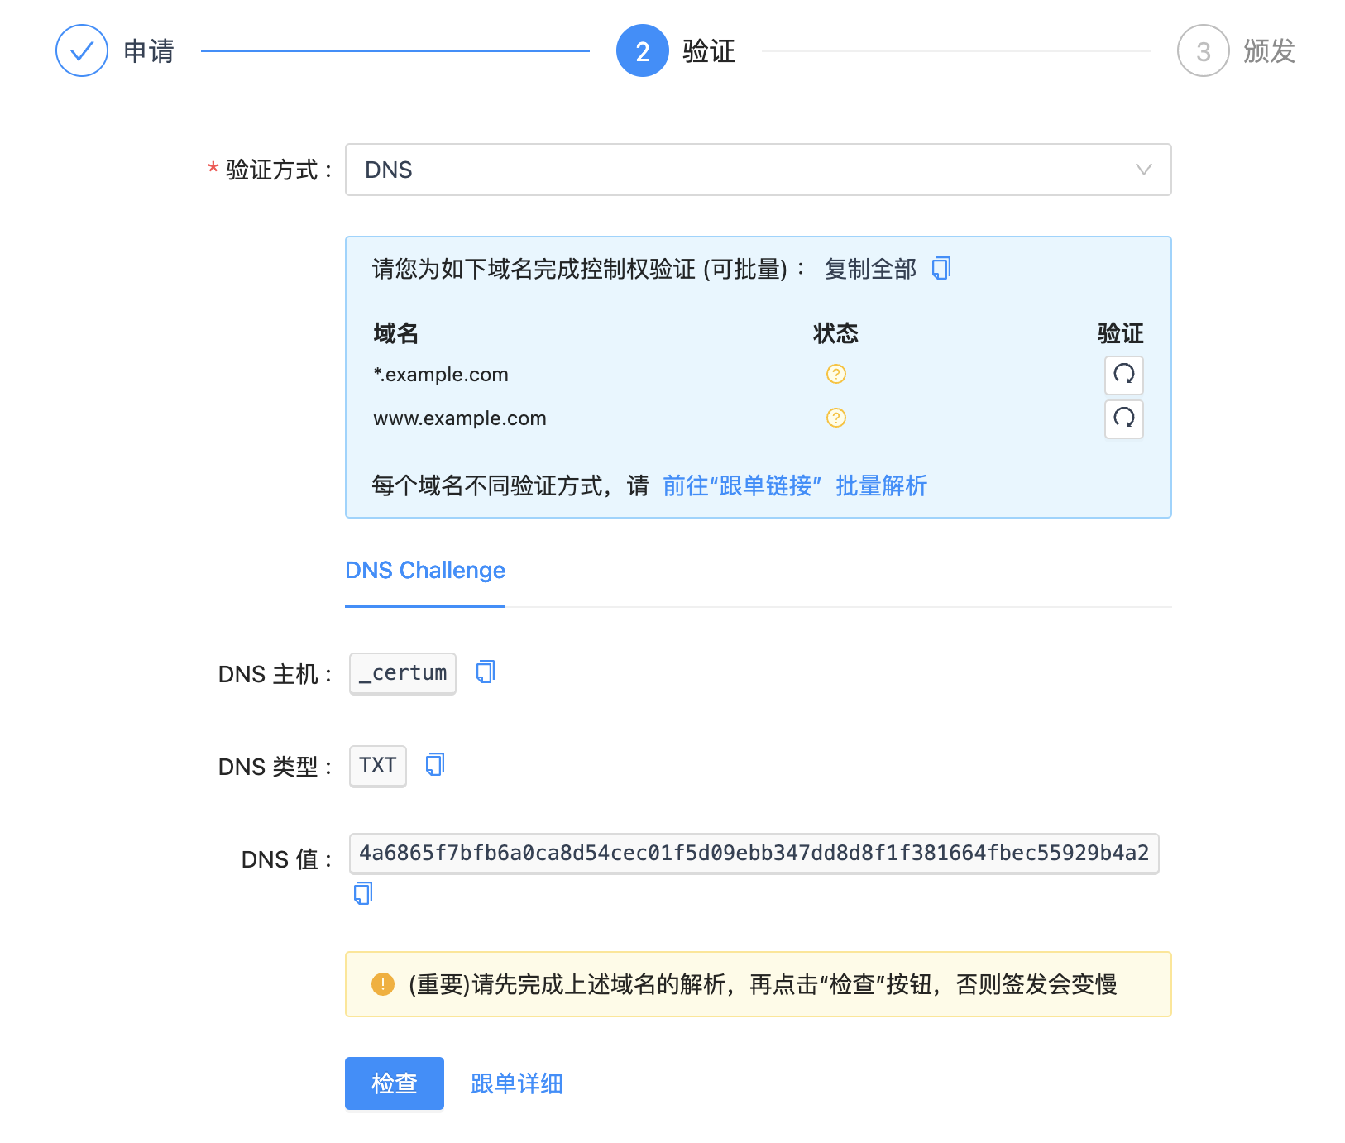Click the DNS value hash text field
1345x1143 pixels.
(x=754, y=854)
